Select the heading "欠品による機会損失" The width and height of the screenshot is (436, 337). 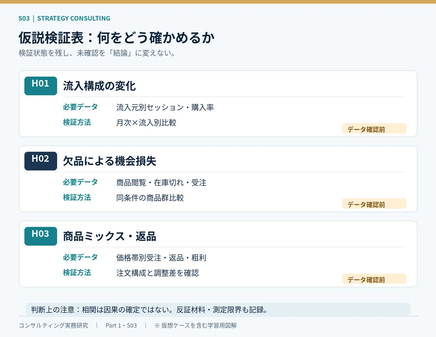coord(110,161)
